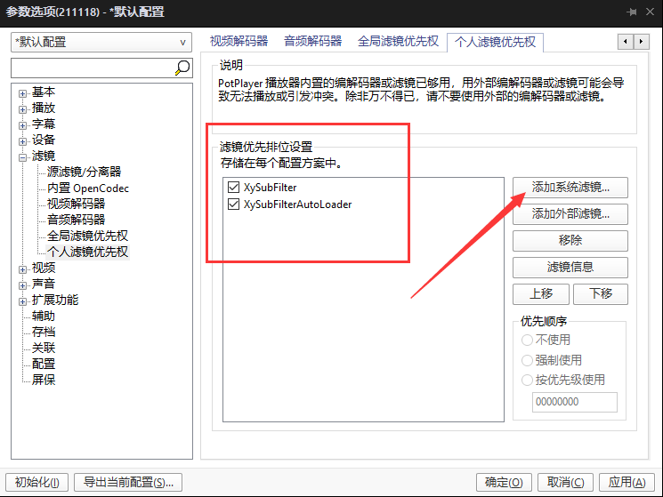663x497 pixels.
Task: Select the 滤镜 tree label
Action: tap(44, 156)
